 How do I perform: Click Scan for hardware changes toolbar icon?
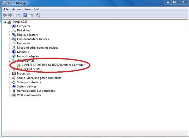(x=38, y=15)
